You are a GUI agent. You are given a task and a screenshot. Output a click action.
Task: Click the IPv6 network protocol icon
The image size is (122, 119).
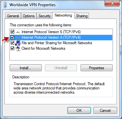[x=18, y=32]
